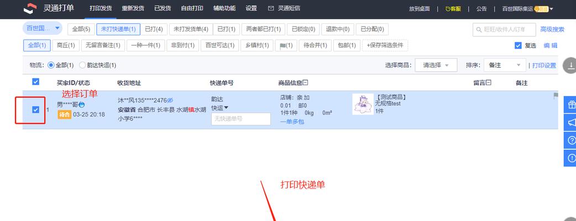Click the orange 待合 status tag
Viewport: 576px width, 221px height.
point(64,114)
